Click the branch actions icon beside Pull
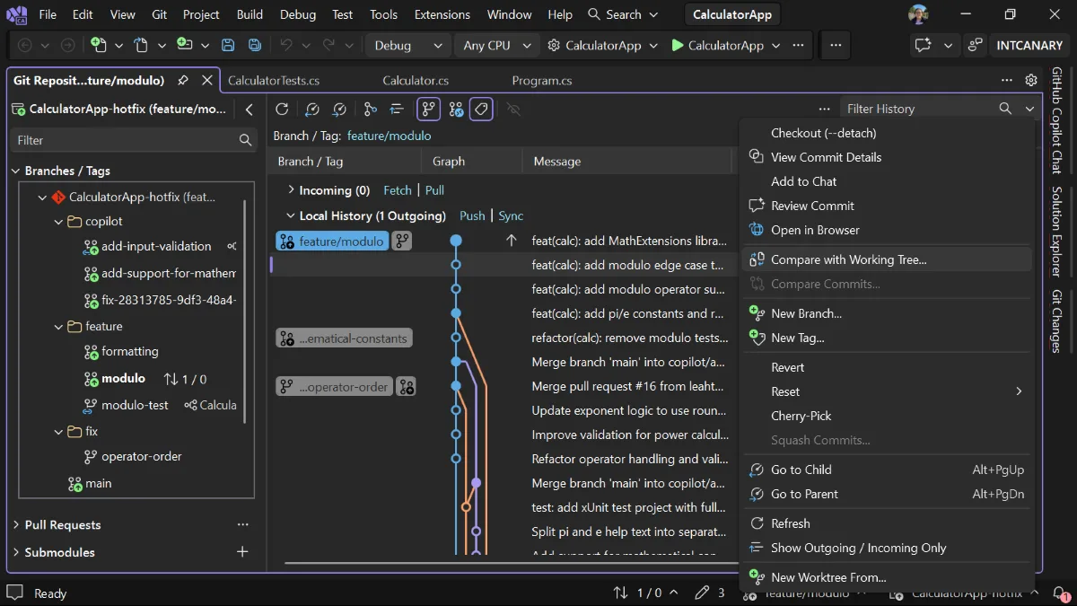 [371, 109]
